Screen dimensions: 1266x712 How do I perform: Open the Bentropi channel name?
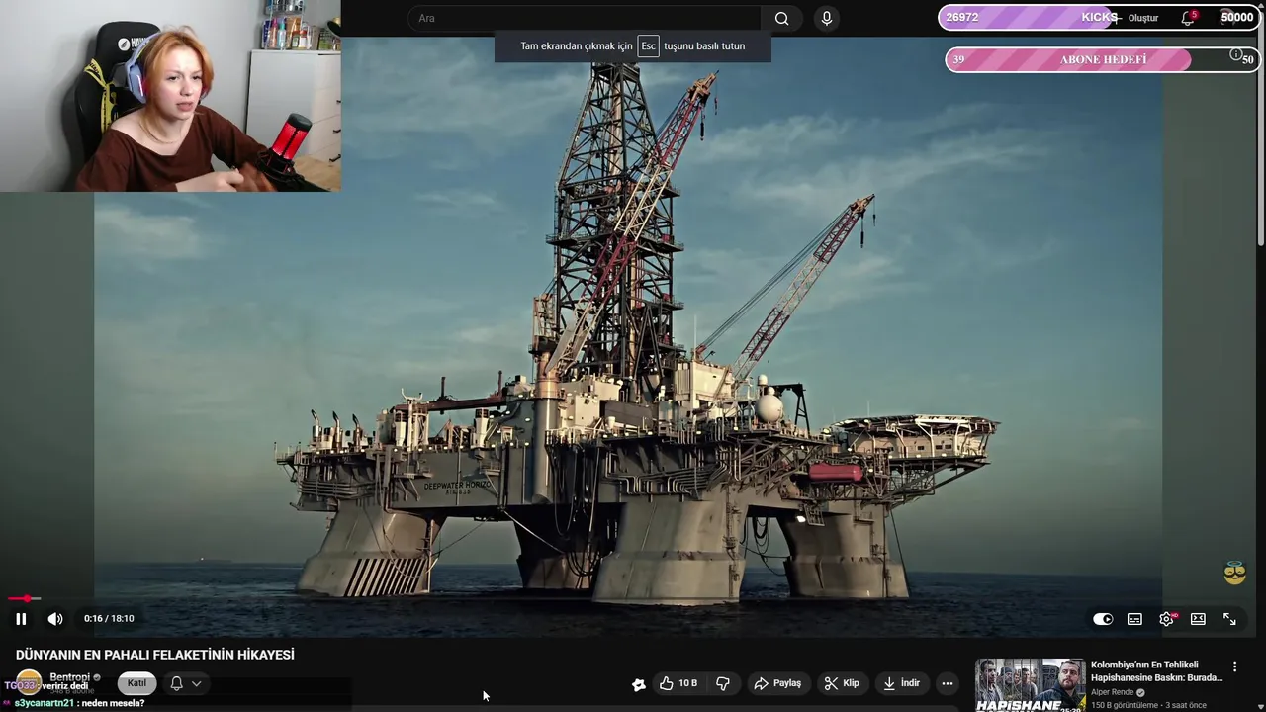coord(69,677)
